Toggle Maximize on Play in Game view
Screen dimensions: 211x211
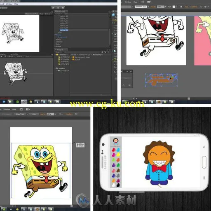32,14
